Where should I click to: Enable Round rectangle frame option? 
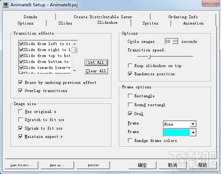[130, 105]
